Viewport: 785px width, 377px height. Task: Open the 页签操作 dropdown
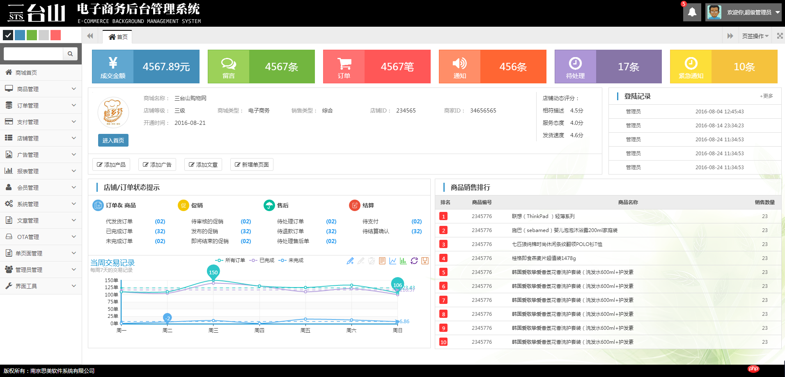coord(755,36)
